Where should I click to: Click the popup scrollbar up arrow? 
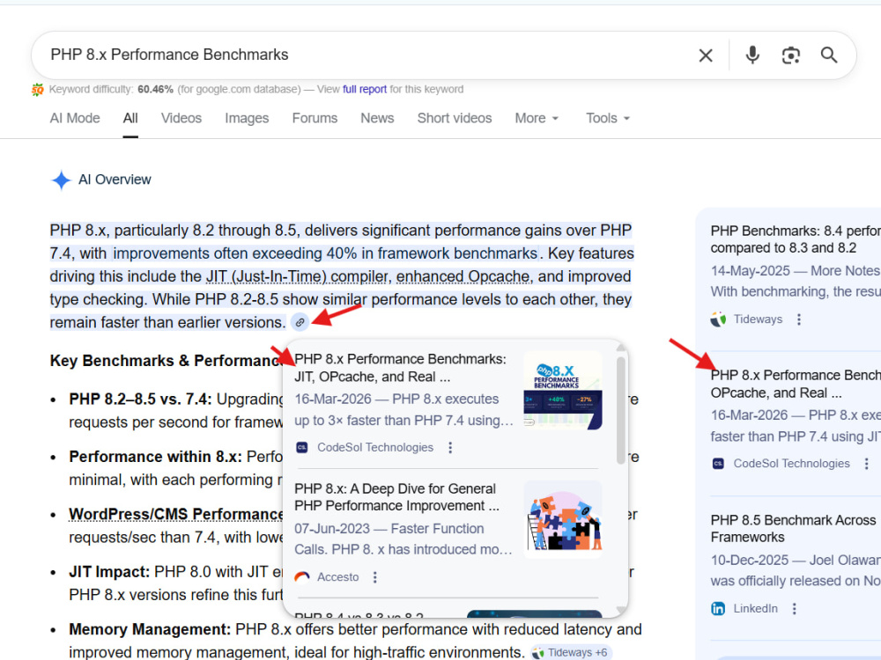(x=621, y=348)
